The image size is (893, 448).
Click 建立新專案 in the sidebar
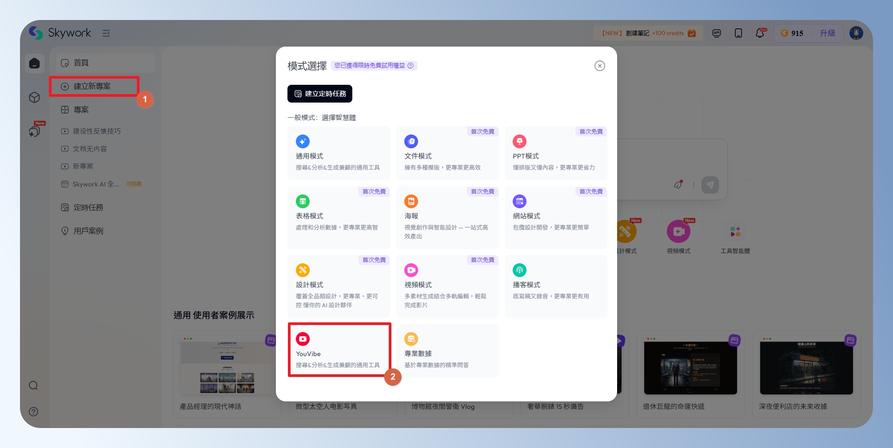click(92, 86)
